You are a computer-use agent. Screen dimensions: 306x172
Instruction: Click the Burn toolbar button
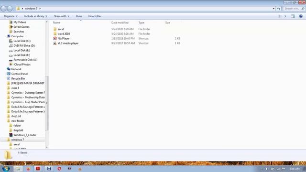(x=79, y=16)
